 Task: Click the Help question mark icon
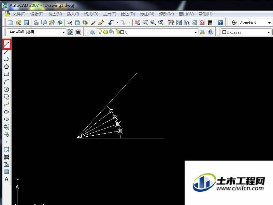[x=220, y=23]
